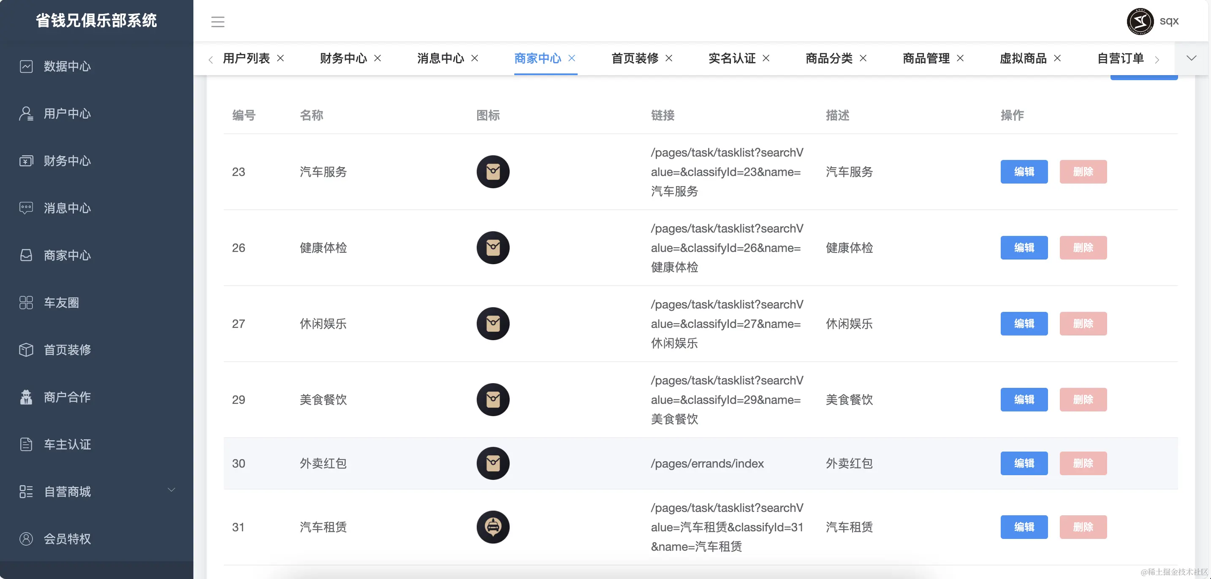1211x579 pixels.
Task: Click the sqx user avatar
Action: coord(1140,21)
